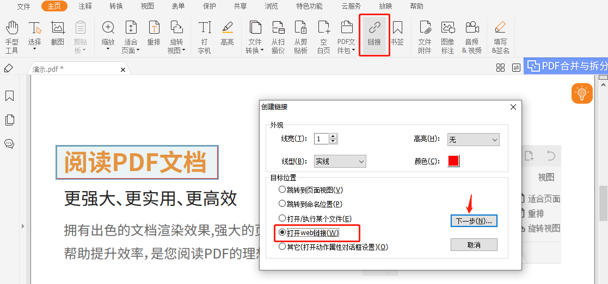608x284 pixels.
Task: Choose the 打开/执行某个文件 radio option
Action: click(x=282, y=218)
